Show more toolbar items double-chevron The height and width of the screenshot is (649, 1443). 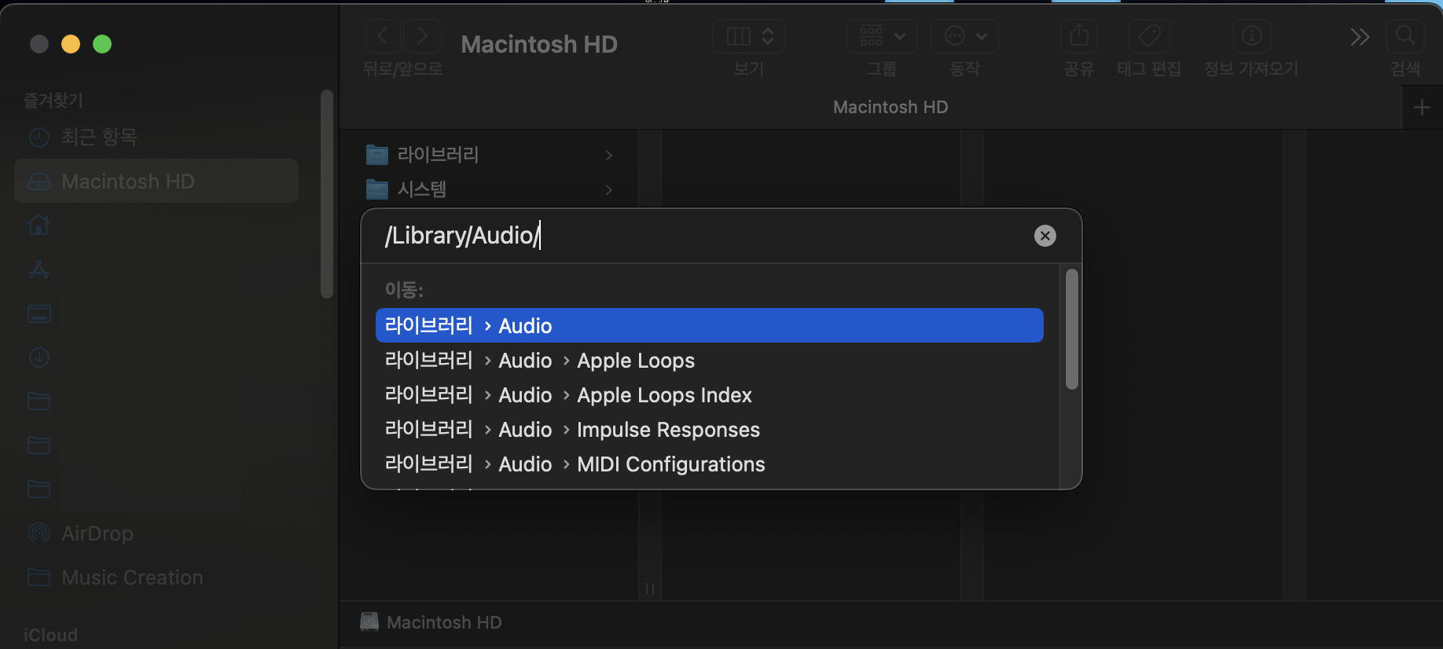coord(1360,37)
